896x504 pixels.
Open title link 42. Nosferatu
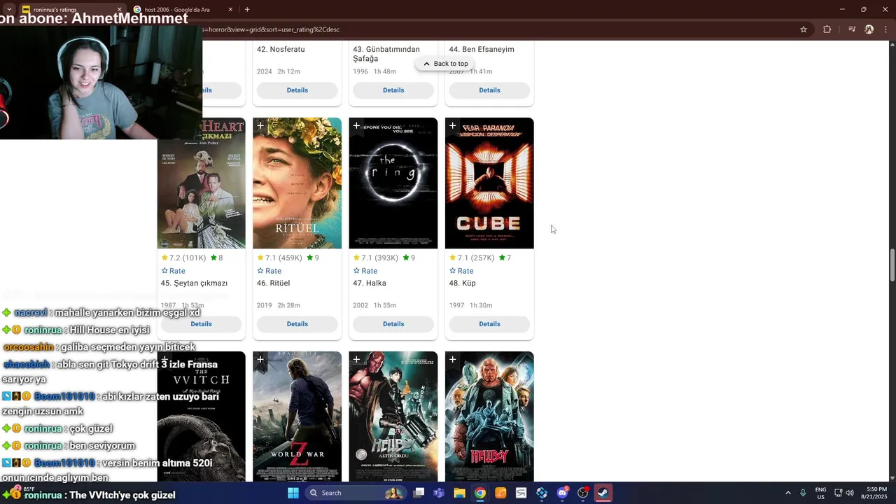point(281,50)
